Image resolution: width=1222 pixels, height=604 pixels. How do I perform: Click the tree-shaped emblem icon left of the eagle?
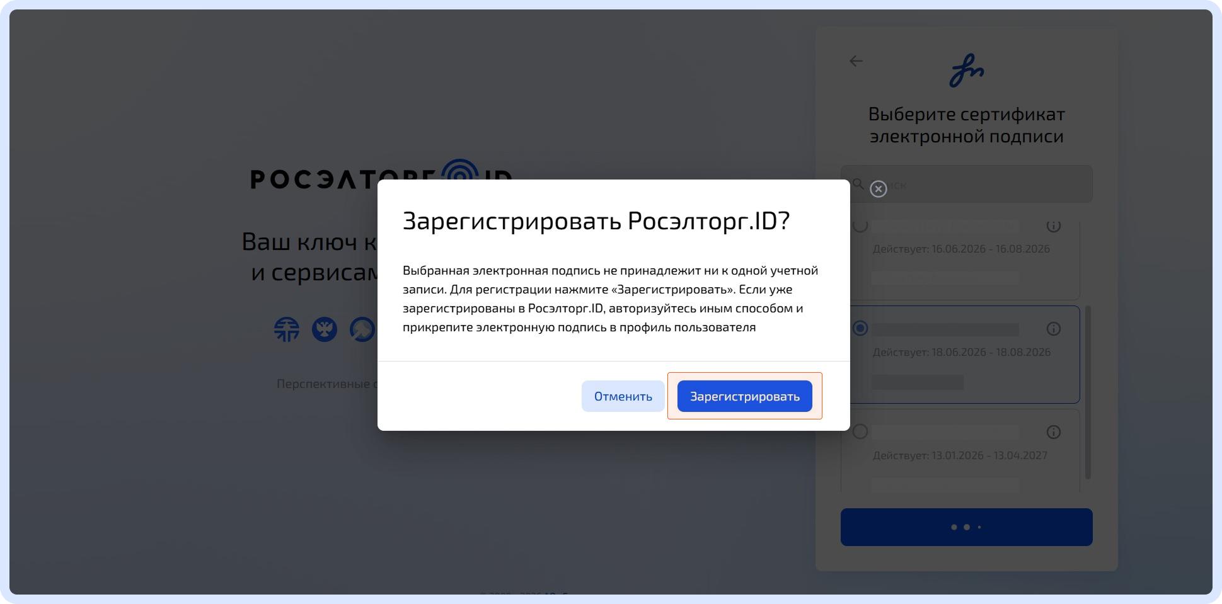point(287,329)
